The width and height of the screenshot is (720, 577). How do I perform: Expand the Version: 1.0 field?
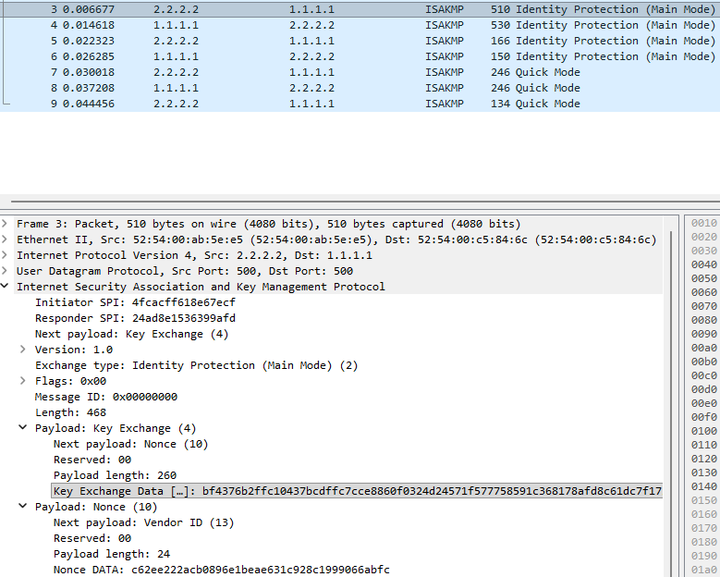tap(23, 350)
